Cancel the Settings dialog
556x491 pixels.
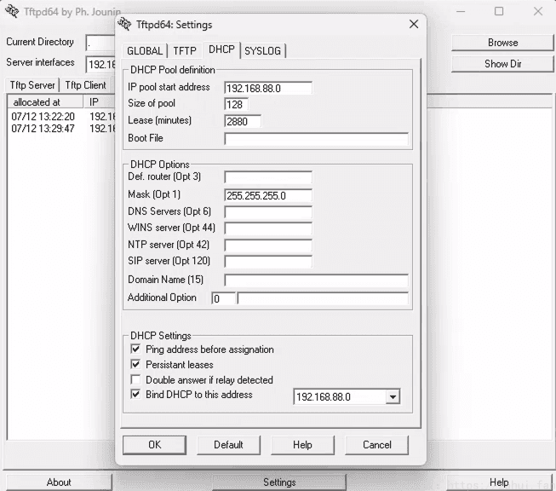pyautogui.click(x=376, y=445)
